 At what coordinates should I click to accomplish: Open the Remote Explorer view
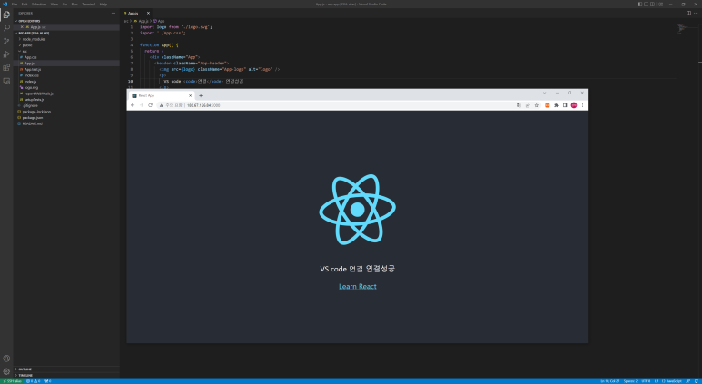tap(6, 81)
